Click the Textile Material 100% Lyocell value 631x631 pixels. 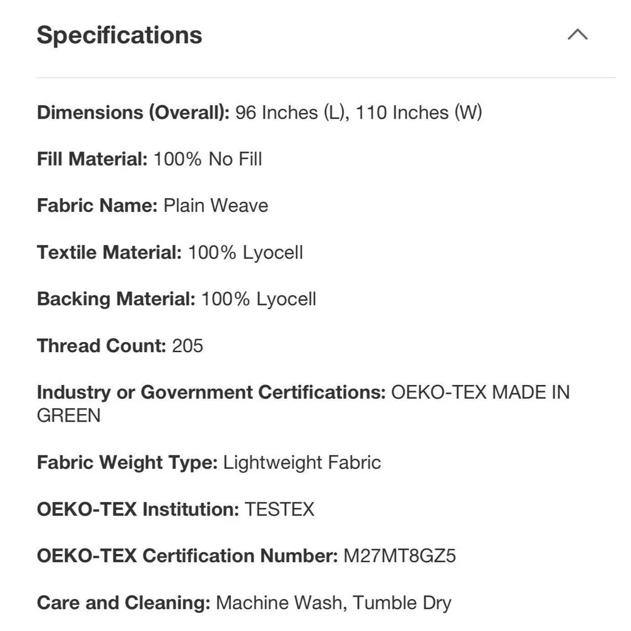[245, 252]
